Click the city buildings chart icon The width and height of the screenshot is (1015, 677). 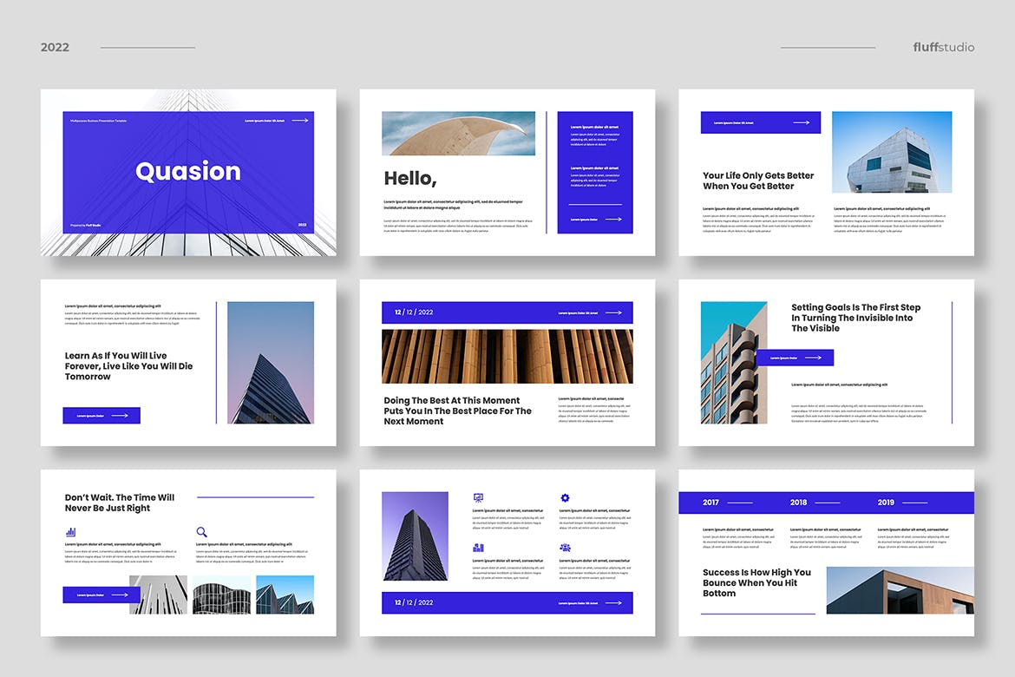(x=478, y=548)
